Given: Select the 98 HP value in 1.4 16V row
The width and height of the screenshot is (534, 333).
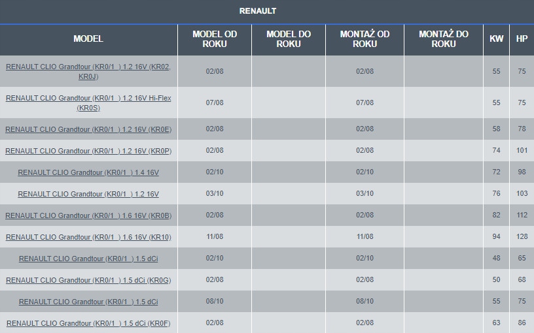Looking at the screenshot, I should pyautogui.click(x=522, y=172).
